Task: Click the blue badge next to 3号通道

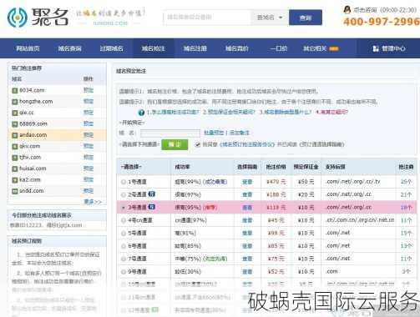Action: [x=151, y=207]
